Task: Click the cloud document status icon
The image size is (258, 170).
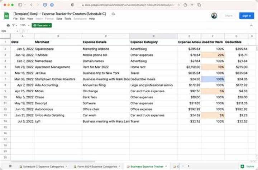Action: [x=113, y=14]
